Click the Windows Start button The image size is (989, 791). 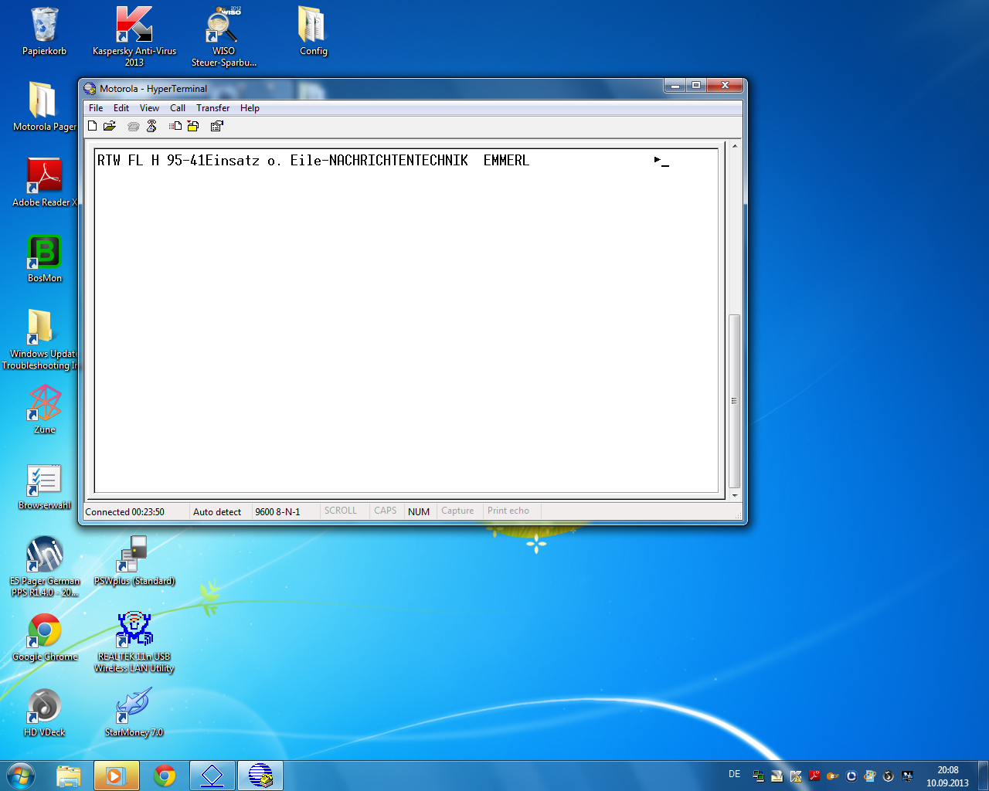(21, 776)
